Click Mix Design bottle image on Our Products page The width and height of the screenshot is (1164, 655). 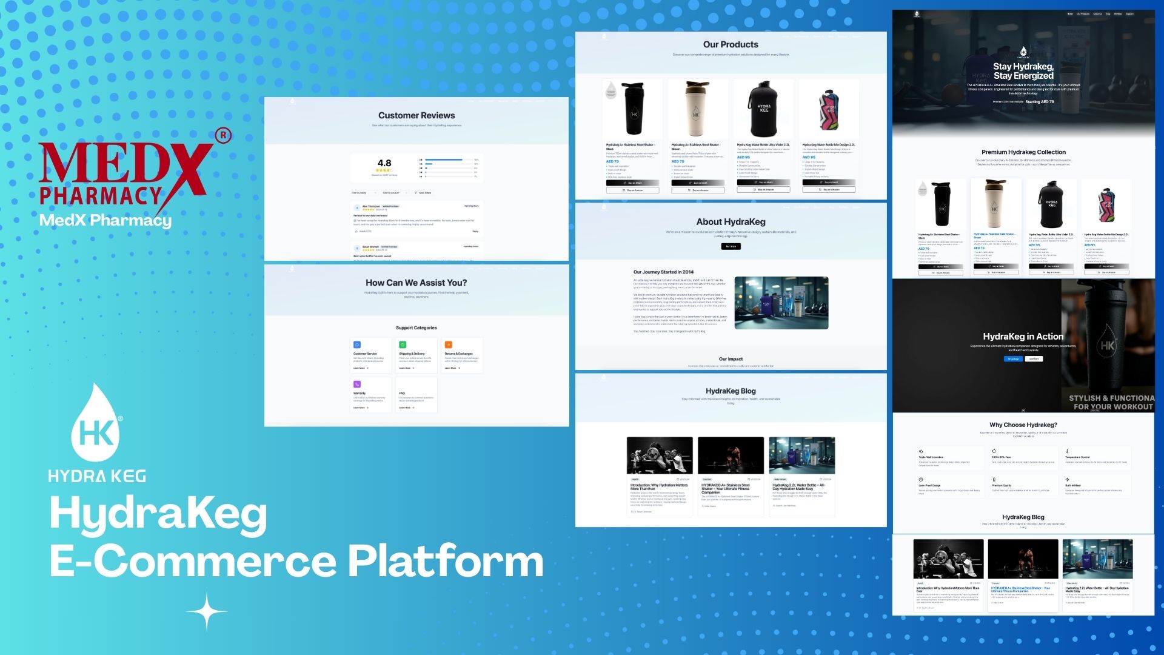829,109
